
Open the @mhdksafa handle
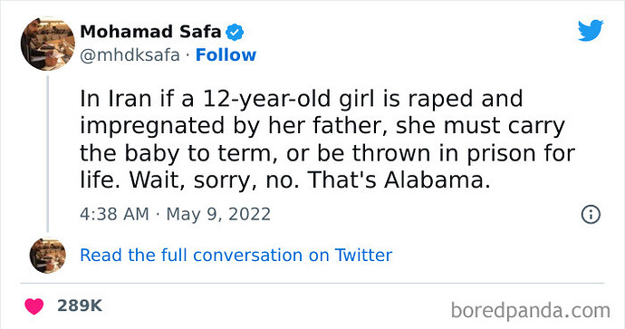(130, 55)
